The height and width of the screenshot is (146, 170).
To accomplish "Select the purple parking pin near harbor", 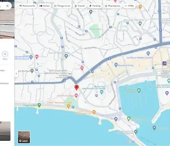I will pyautogui.click(x=116, y=119).
